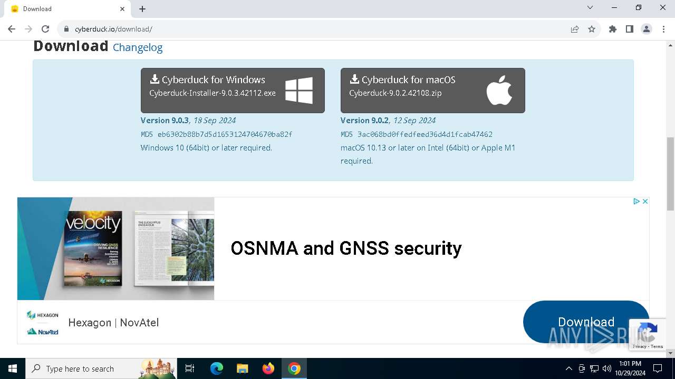Click the Chrome taskbar icon
The image size is (675, 379).
coord(294,368)
